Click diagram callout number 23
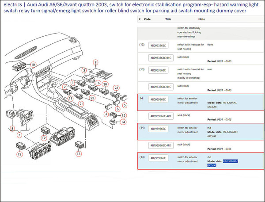This screenshot has height=202, width=265. point(117,88)
